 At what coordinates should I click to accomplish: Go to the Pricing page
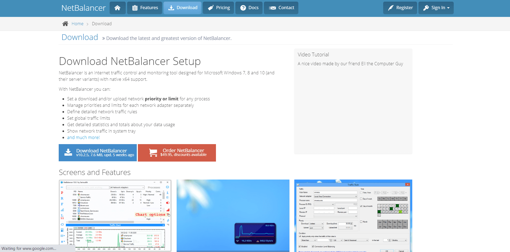[x=218, y=8]
